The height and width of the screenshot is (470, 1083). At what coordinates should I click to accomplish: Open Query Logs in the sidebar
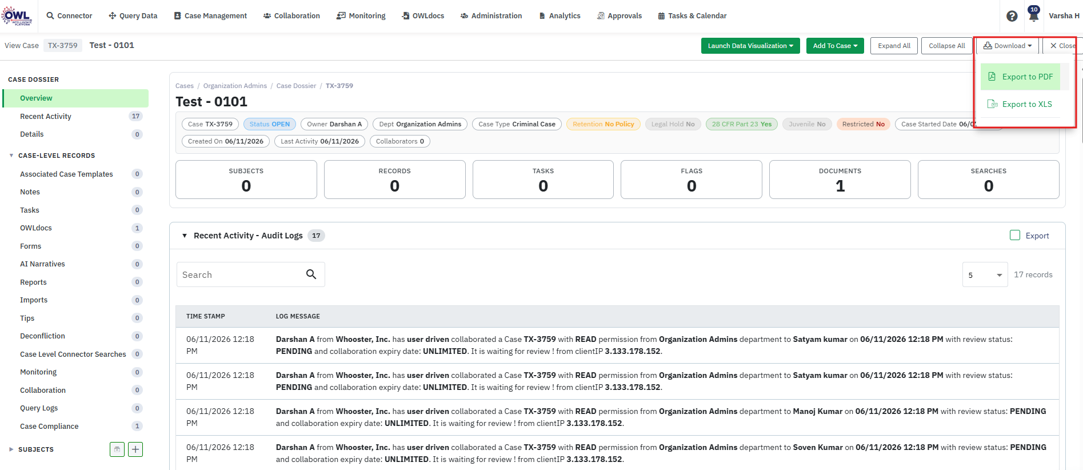pyautogui.click(x=75, y=408)
